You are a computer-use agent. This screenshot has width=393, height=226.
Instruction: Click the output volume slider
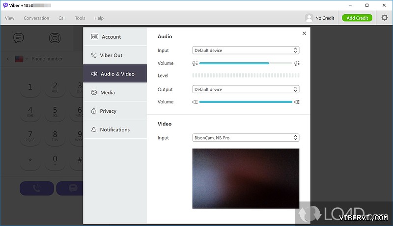[x=246, y=102]
